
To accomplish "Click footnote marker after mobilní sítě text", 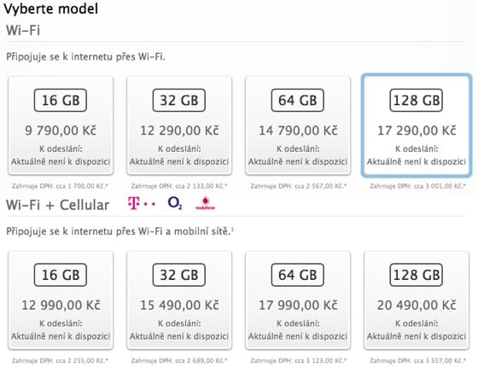I will (x=232, y=229).
